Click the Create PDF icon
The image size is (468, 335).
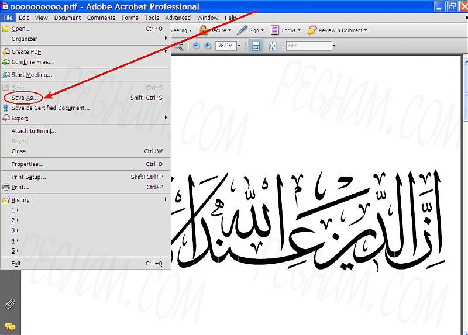pos(6,52)
